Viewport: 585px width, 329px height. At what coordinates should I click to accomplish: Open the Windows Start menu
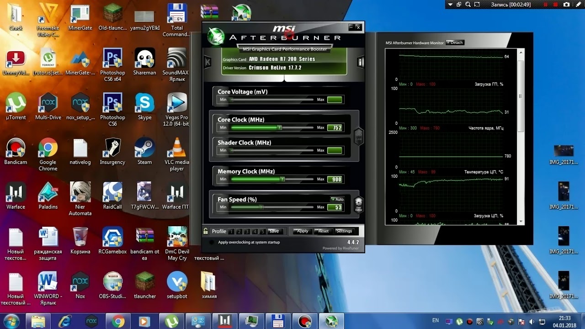coord(11,321)
